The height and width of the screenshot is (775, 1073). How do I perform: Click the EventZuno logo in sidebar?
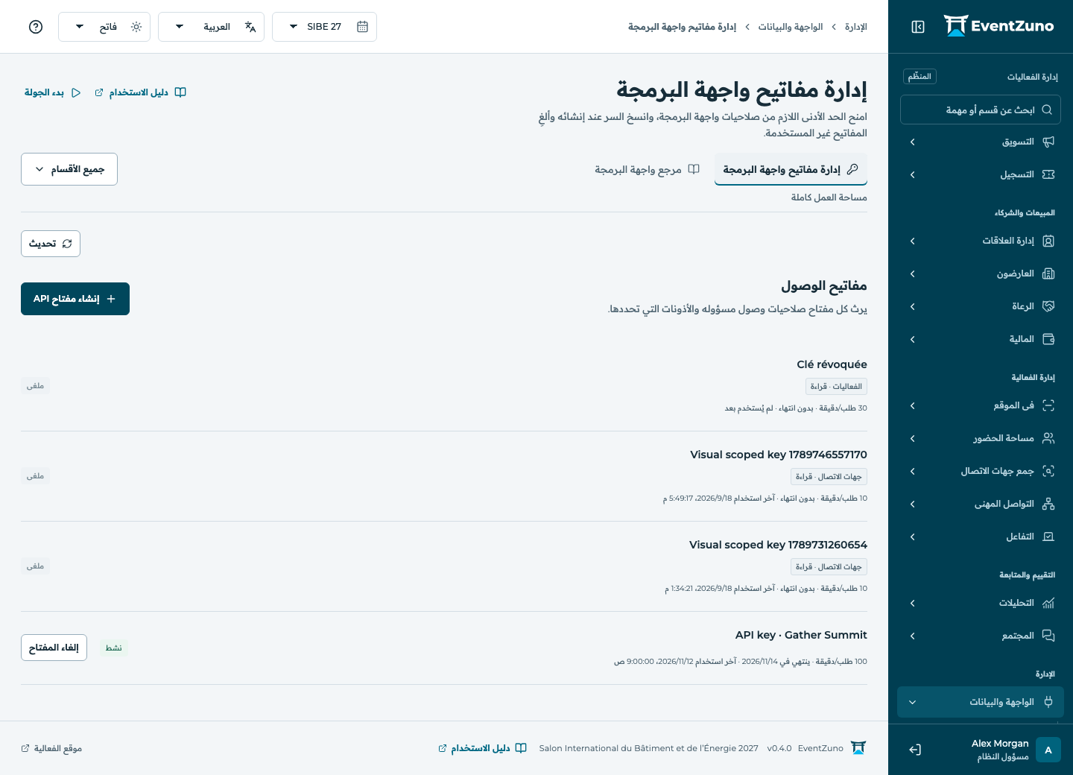pyautogui.click(x=998, y=26)
